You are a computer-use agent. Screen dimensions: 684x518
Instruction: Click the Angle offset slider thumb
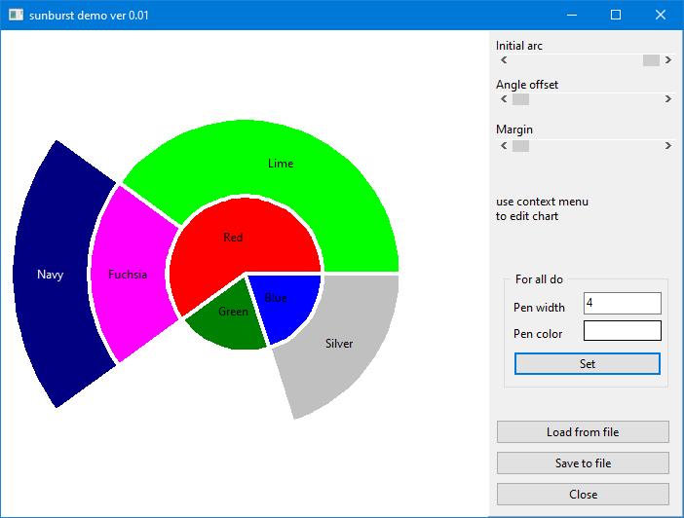coord(520,98)
